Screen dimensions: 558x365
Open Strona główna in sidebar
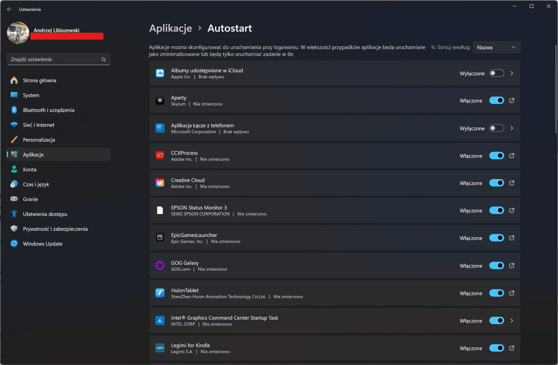point(59,80)
